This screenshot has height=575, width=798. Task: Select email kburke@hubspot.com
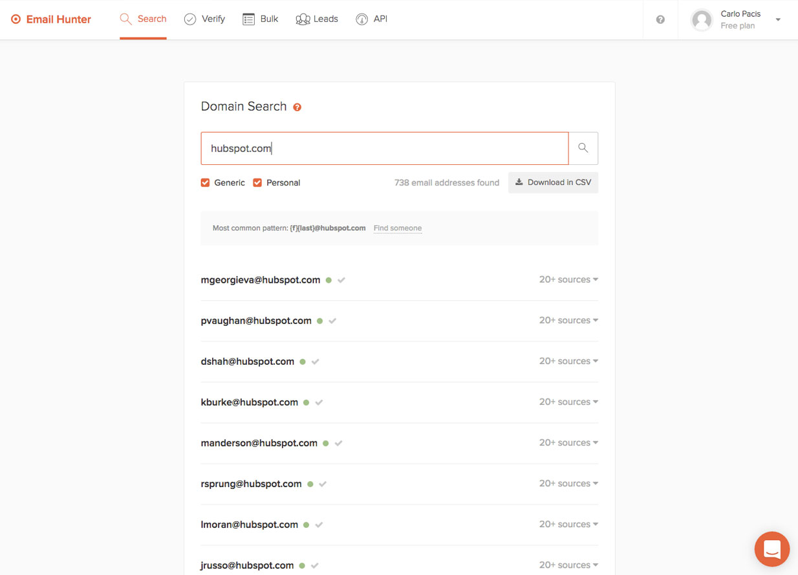click(x=250, y=402)
